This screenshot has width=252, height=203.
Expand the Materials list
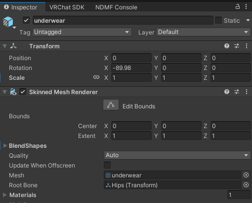click(x=5, y=195)
